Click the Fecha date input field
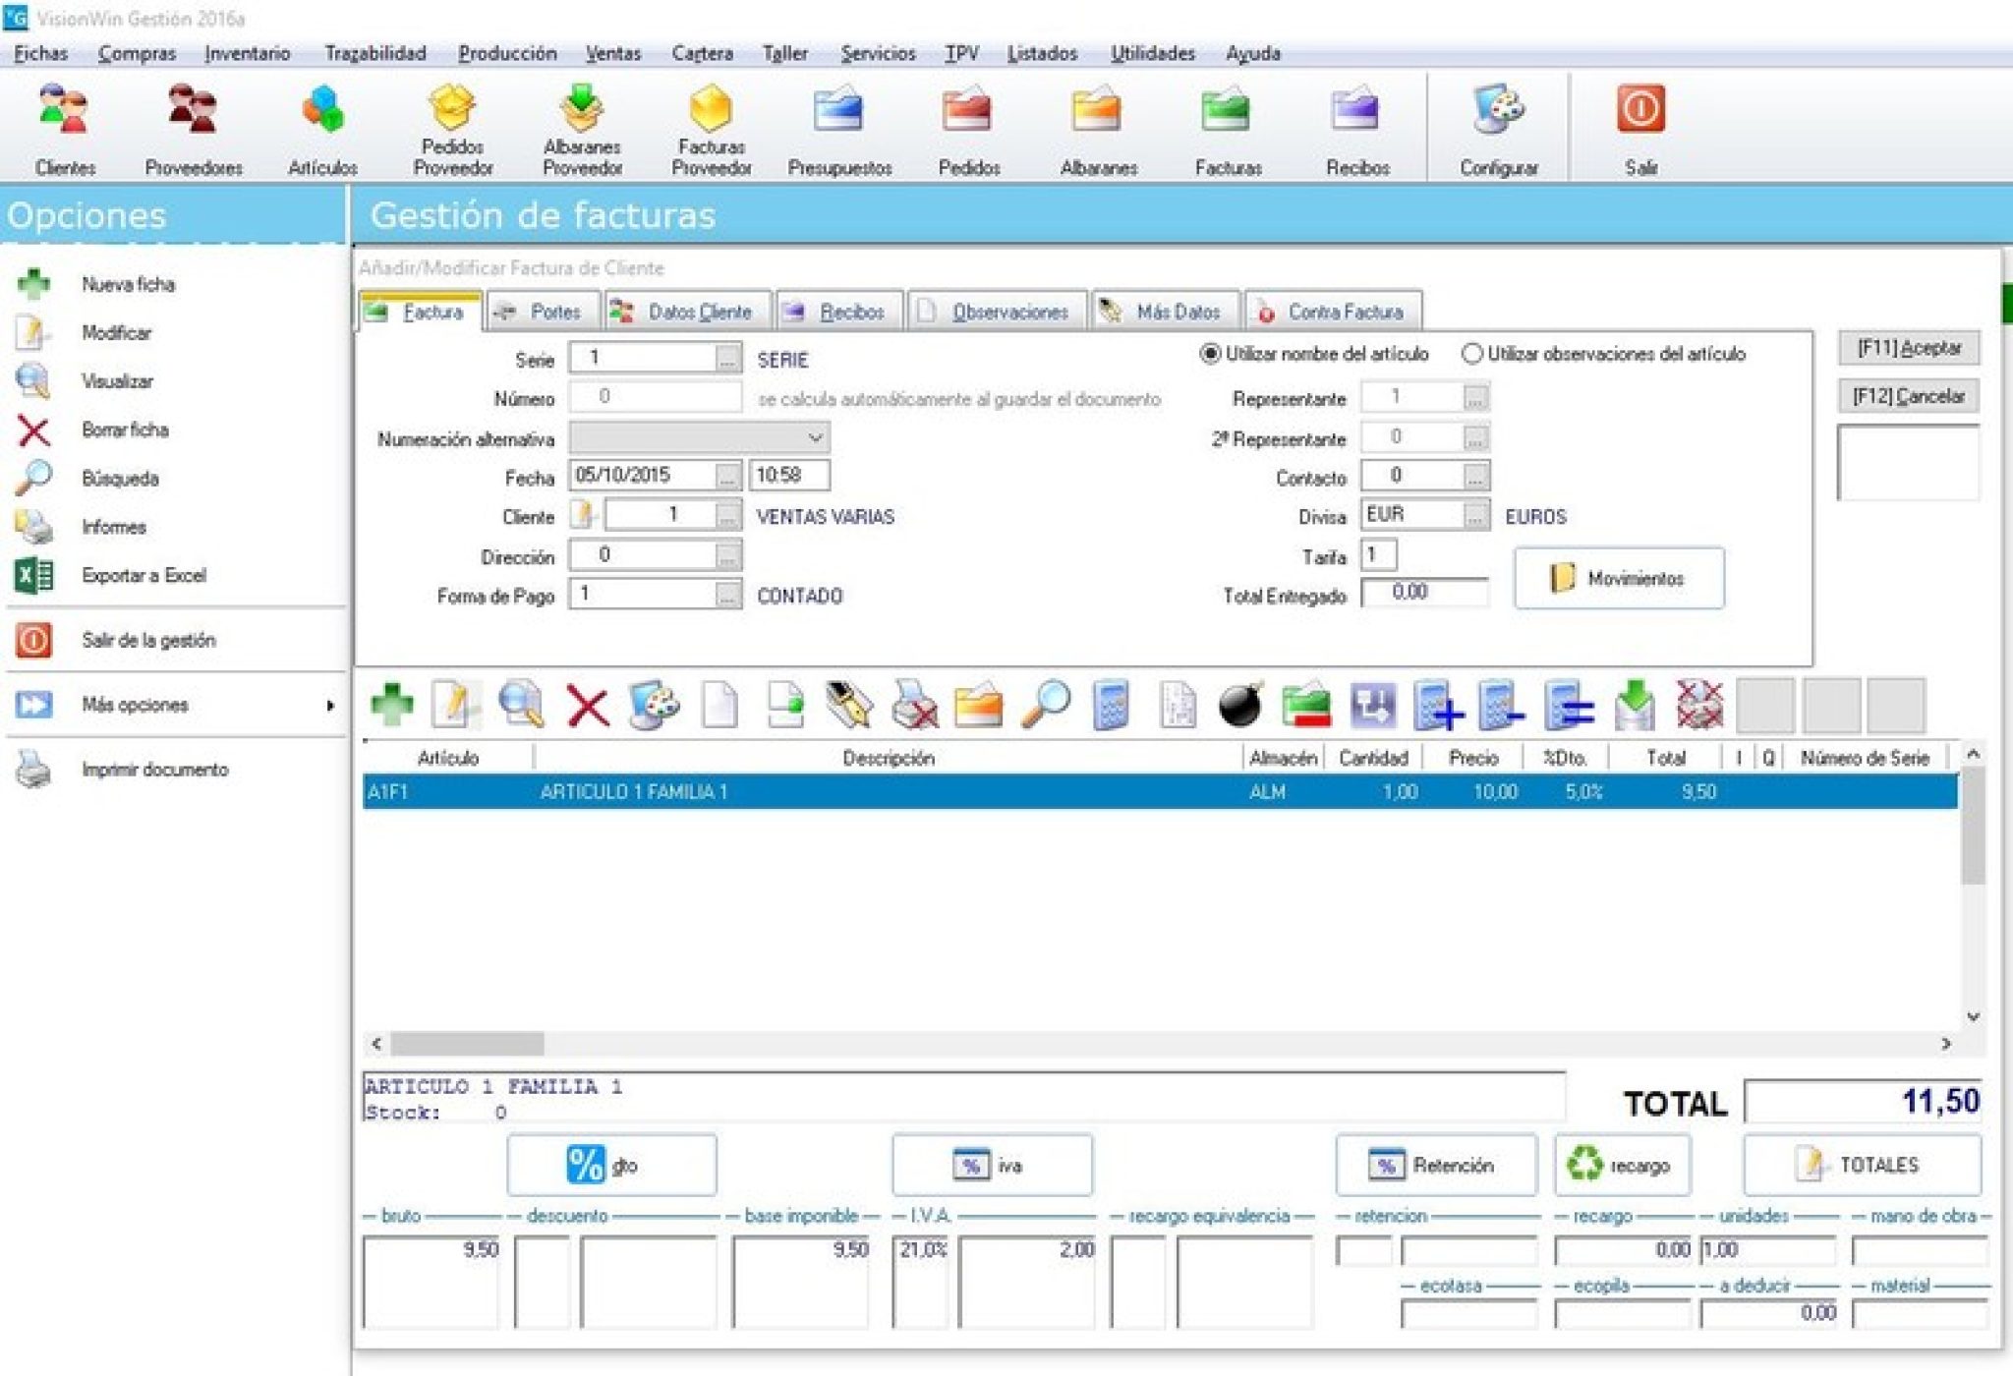The image size is (2013, 1376). coord(641,476)
